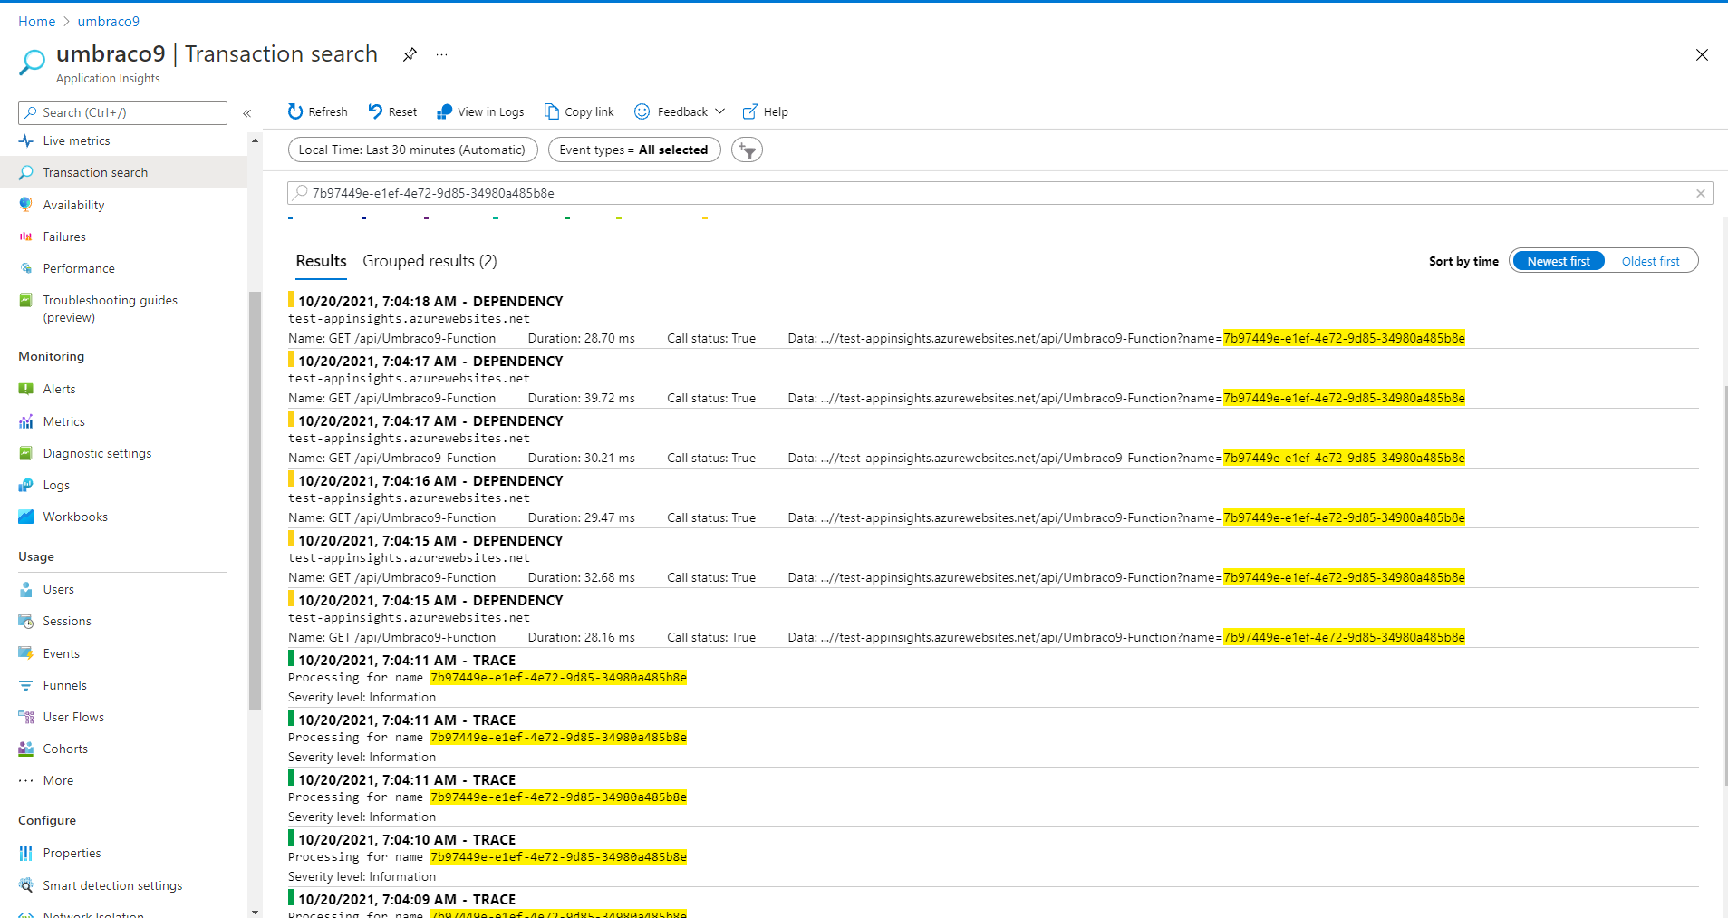Go to Home breadcrumb
The height and width of the screenshot is (918, 1728).
(x=36, y=21)
